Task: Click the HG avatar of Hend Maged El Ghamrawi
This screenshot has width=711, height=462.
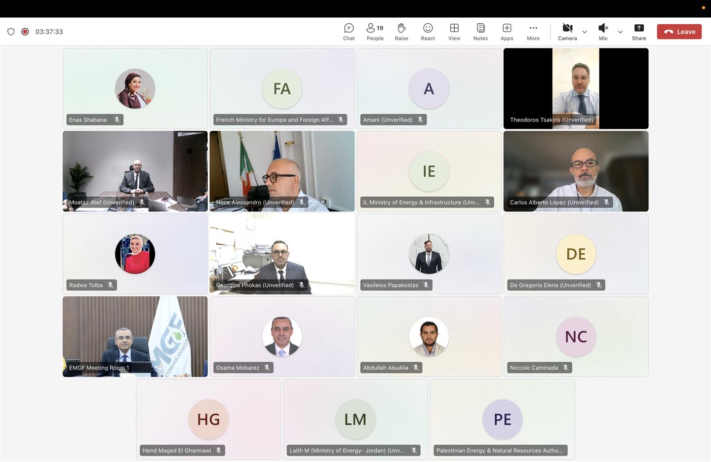Action: click(208, 419)
